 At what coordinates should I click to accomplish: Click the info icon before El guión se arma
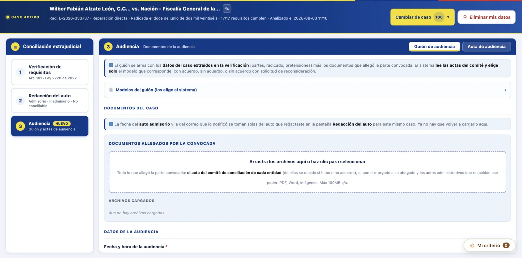tap(111, 65)
